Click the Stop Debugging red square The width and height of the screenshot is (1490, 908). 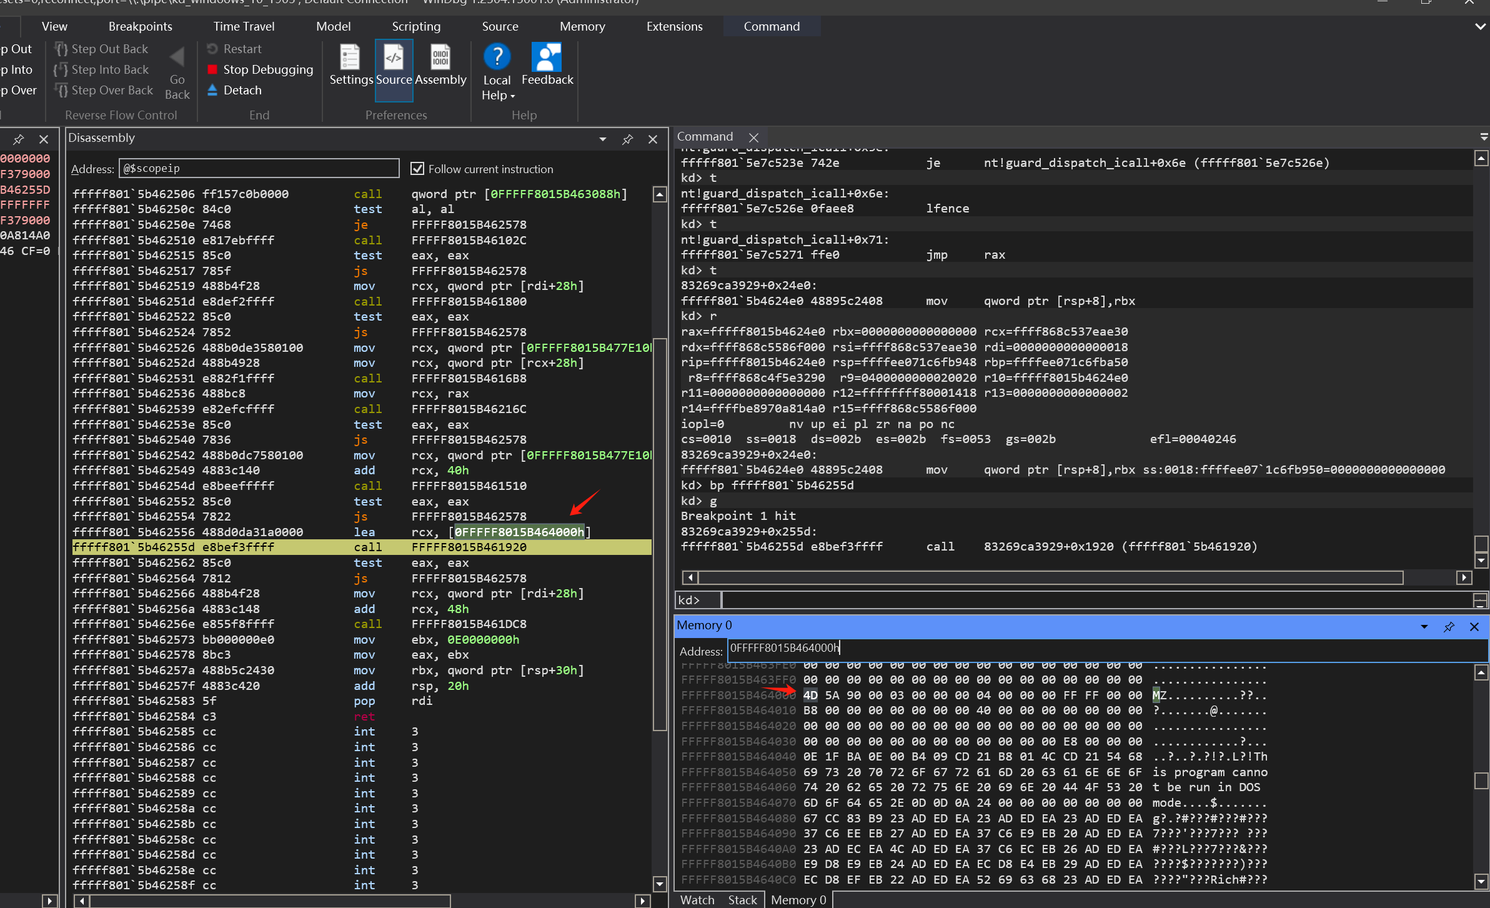[212, 69]
